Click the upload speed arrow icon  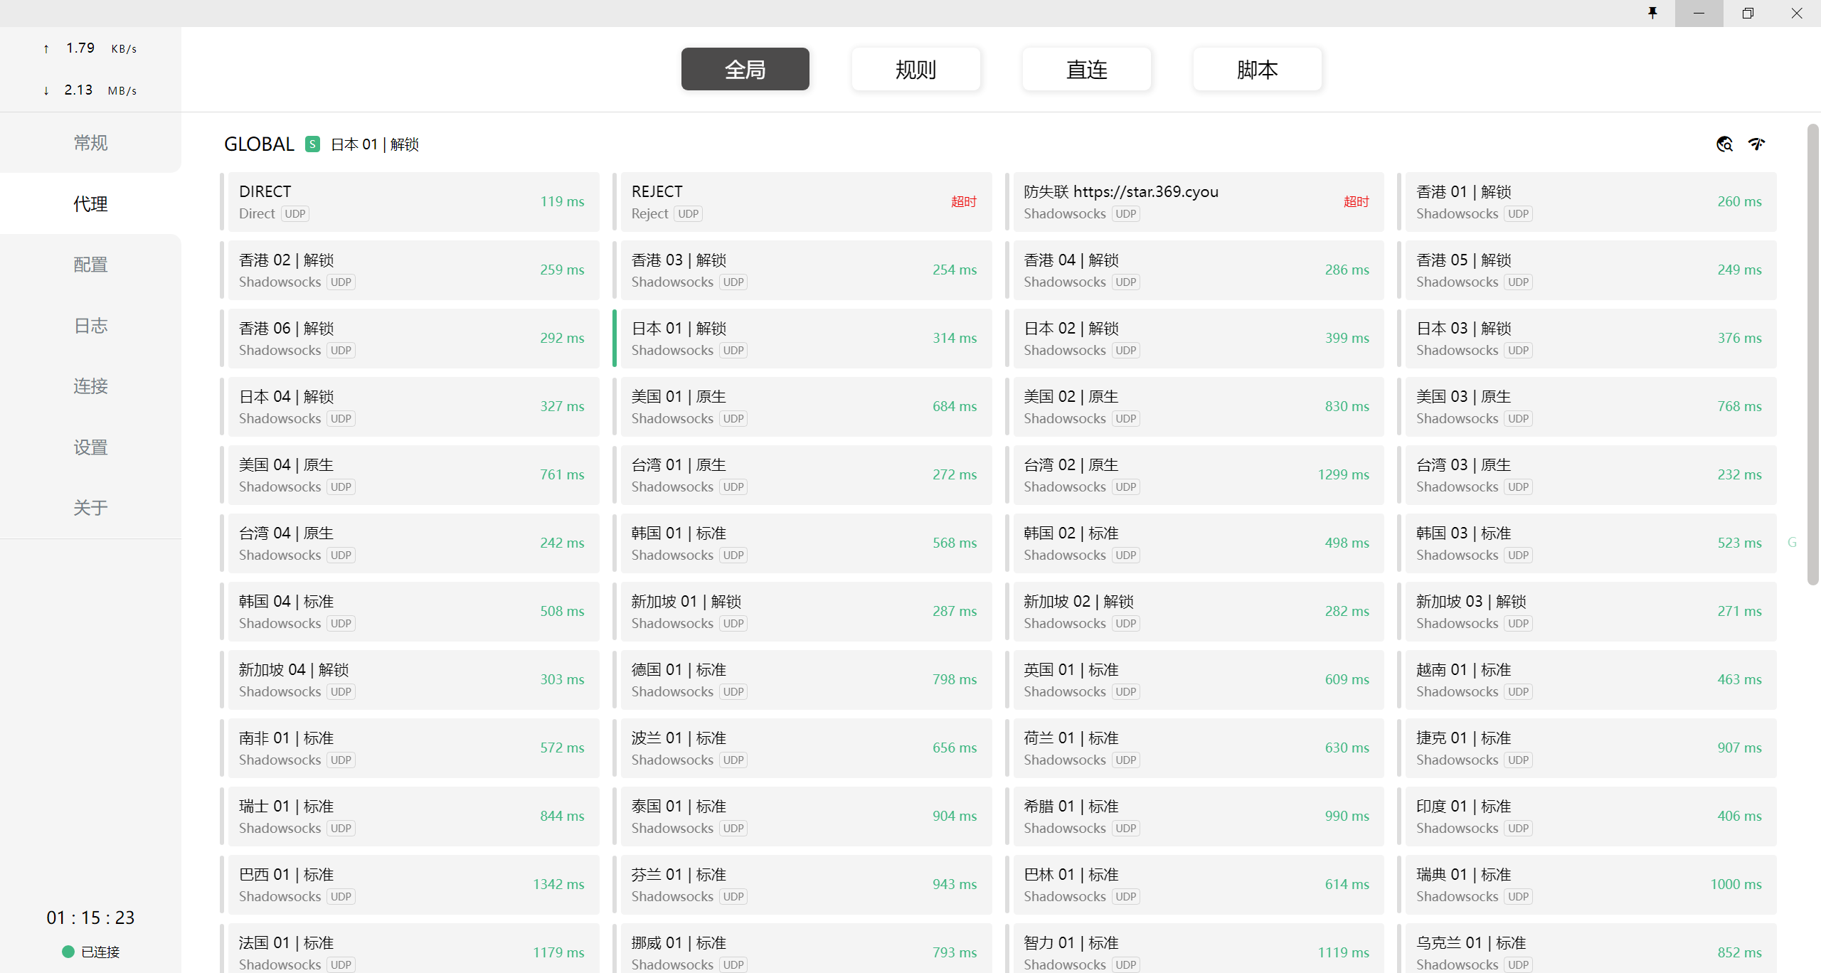point(46,49)
